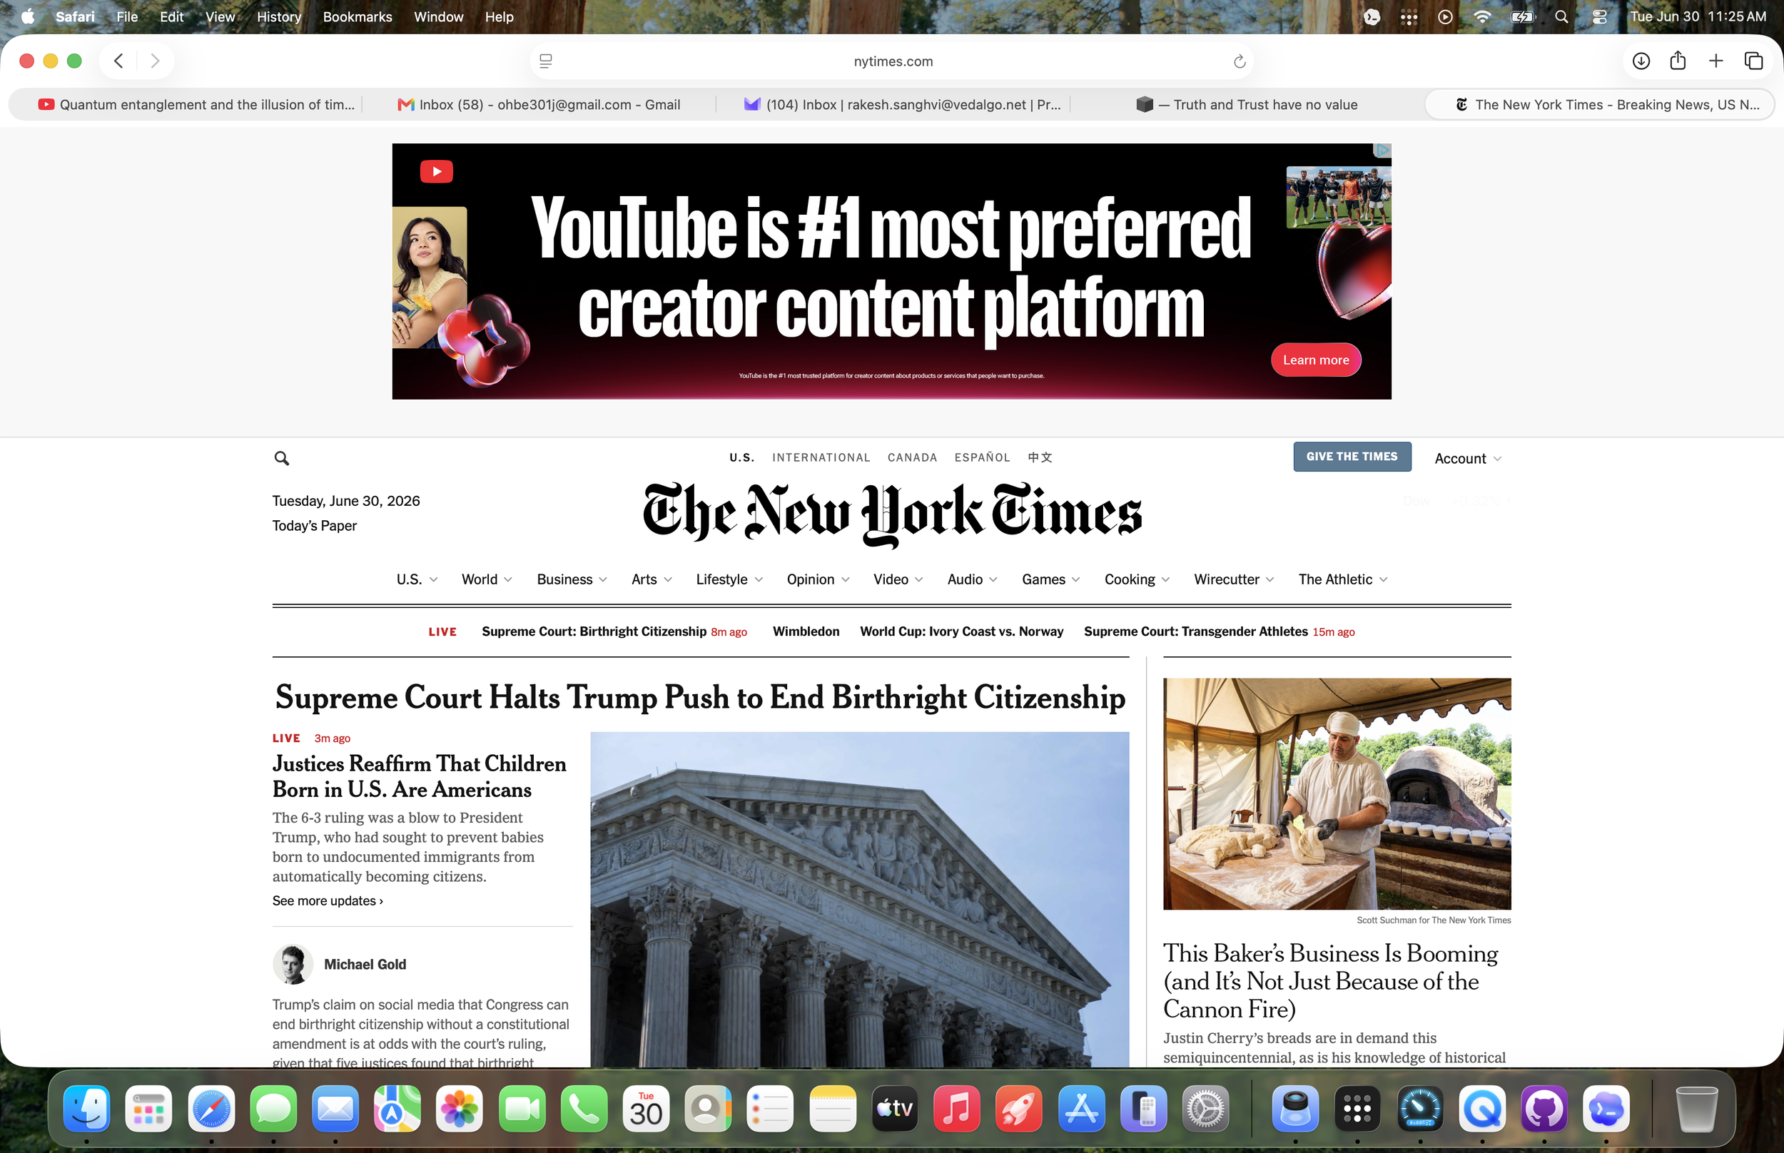Image resolution: width=1784 pixels, height=1153 pixels.
Task: Open the File menu
Action: click(126, 16)
